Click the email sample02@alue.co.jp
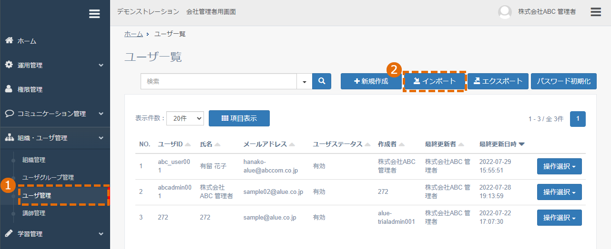This screenshot has height=249, width=611. 273,192
